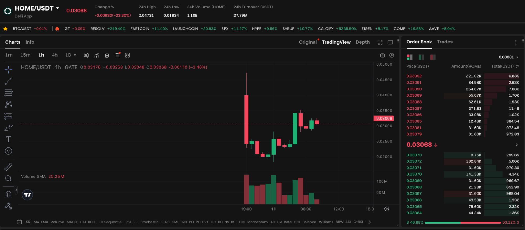Open the horizontal lines tool
Image resolution: width=525 pixels, height=230 pixels.
(x=8, y=93)
